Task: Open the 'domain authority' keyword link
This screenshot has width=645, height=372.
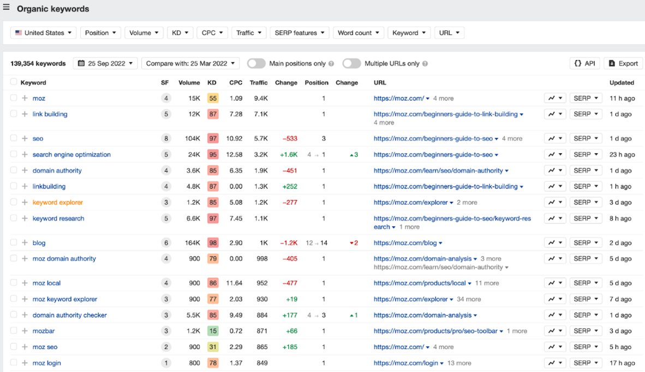Action: click(57, 170)
